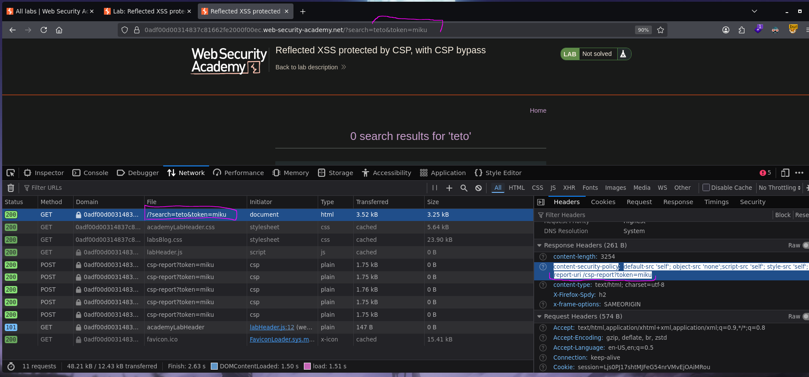Image resolution: width=809 pixels, height=377 pixels.
Task: Toggle Raw view for Request Headers
Action: point(806,316)
